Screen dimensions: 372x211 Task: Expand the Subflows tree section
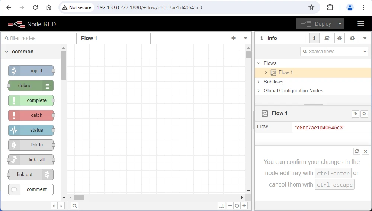[259, 82]
